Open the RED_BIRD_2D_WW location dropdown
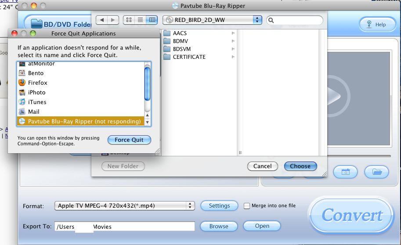The image size is (401, 245). coord(212,20)
